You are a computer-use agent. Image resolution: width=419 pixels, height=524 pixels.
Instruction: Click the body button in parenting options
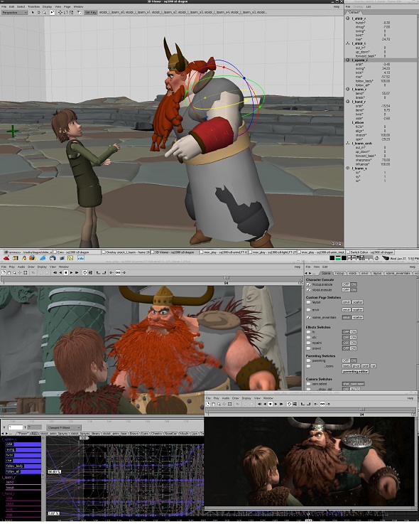tap(347, 366)
